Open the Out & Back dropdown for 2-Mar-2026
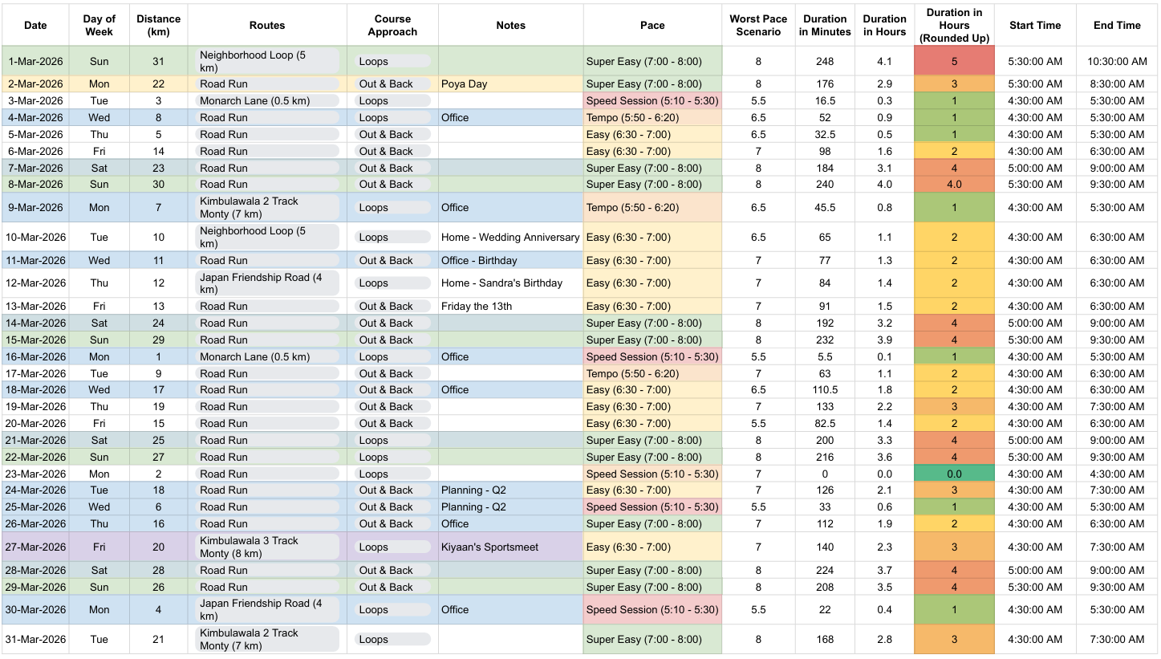Viewport: 1161px width, 659px height. point(392,84)
